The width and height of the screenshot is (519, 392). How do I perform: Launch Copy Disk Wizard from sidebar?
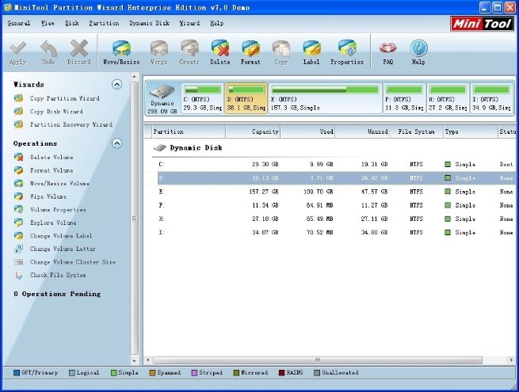pyautogui.click(x=56, y=112)
